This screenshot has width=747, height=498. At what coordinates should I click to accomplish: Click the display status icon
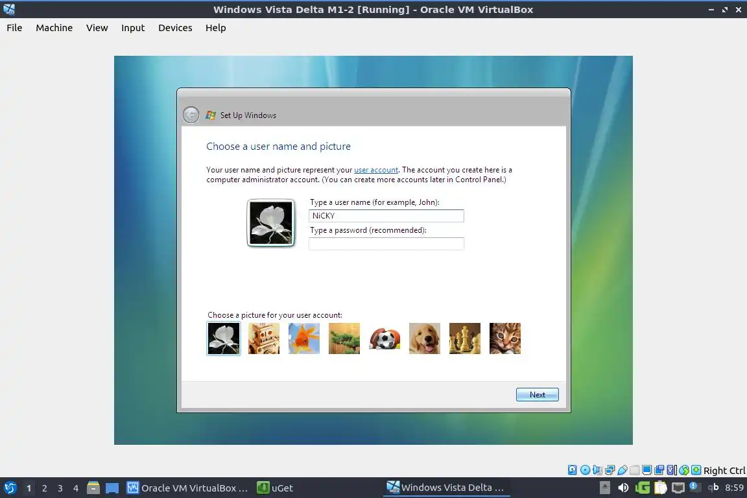(646, 470)
